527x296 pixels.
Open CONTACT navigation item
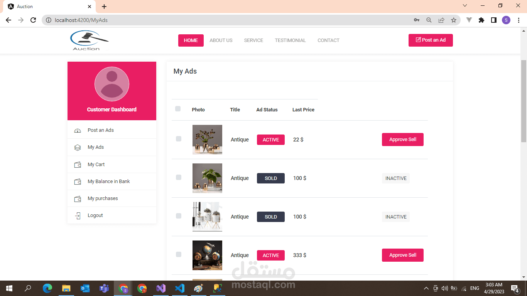pos(328,40)
